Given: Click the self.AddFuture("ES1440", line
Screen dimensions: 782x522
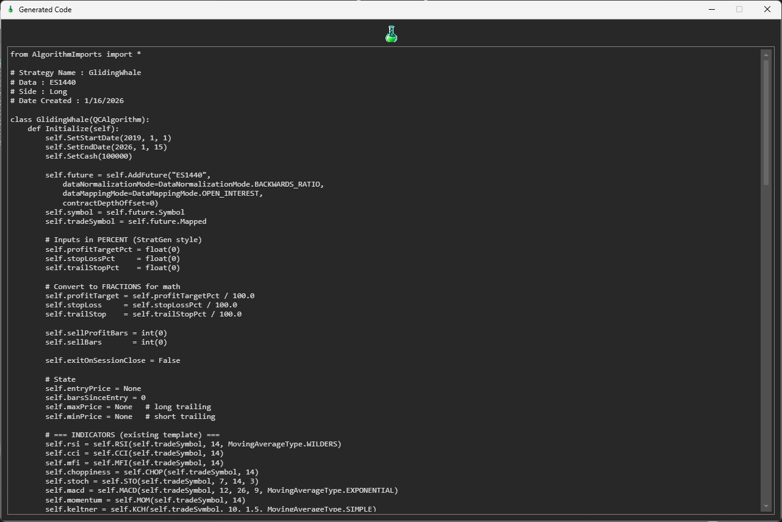Looking at the screenshot, I should click(x=128, y=175).
